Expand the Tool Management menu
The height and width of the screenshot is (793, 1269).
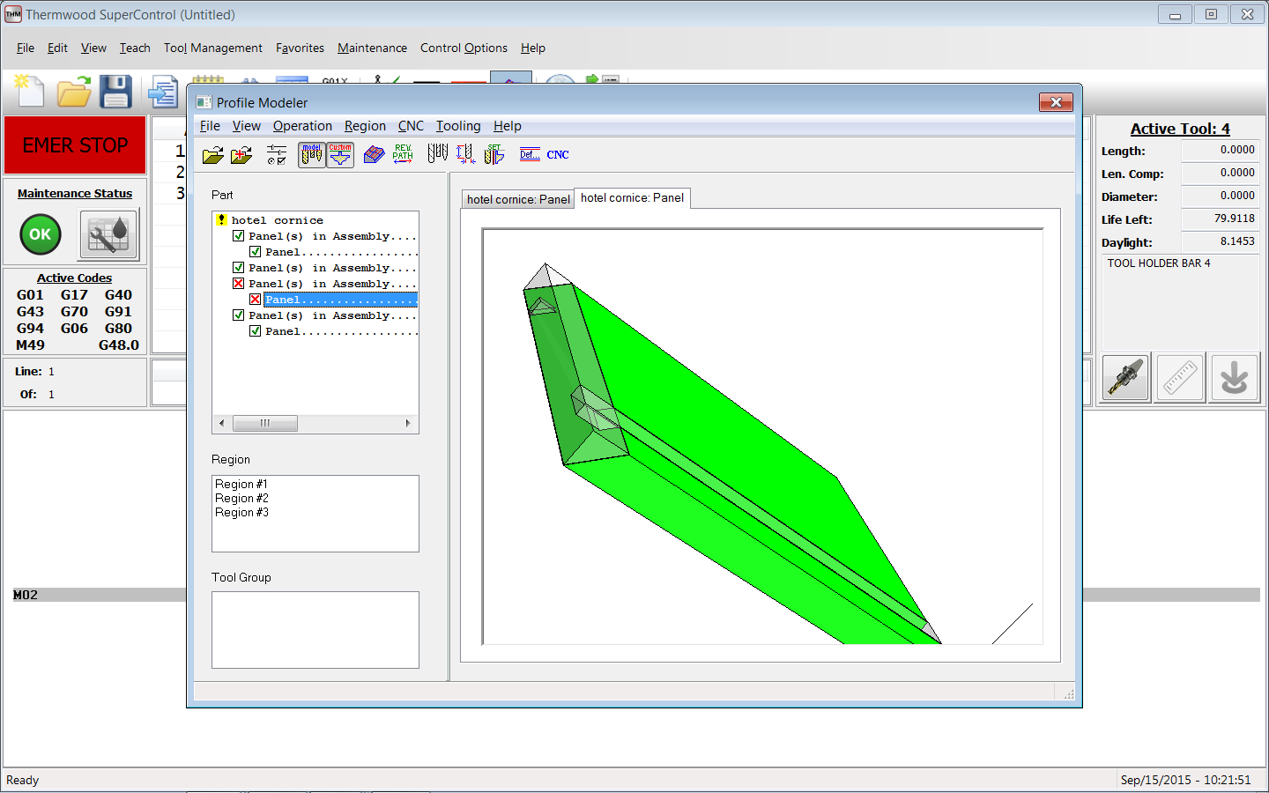[212, 48]
